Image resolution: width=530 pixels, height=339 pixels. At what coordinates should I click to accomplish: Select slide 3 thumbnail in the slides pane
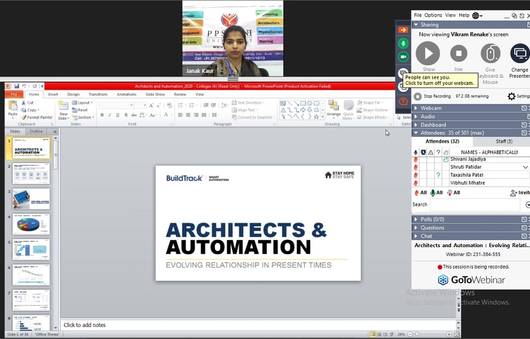pos(31,199)
